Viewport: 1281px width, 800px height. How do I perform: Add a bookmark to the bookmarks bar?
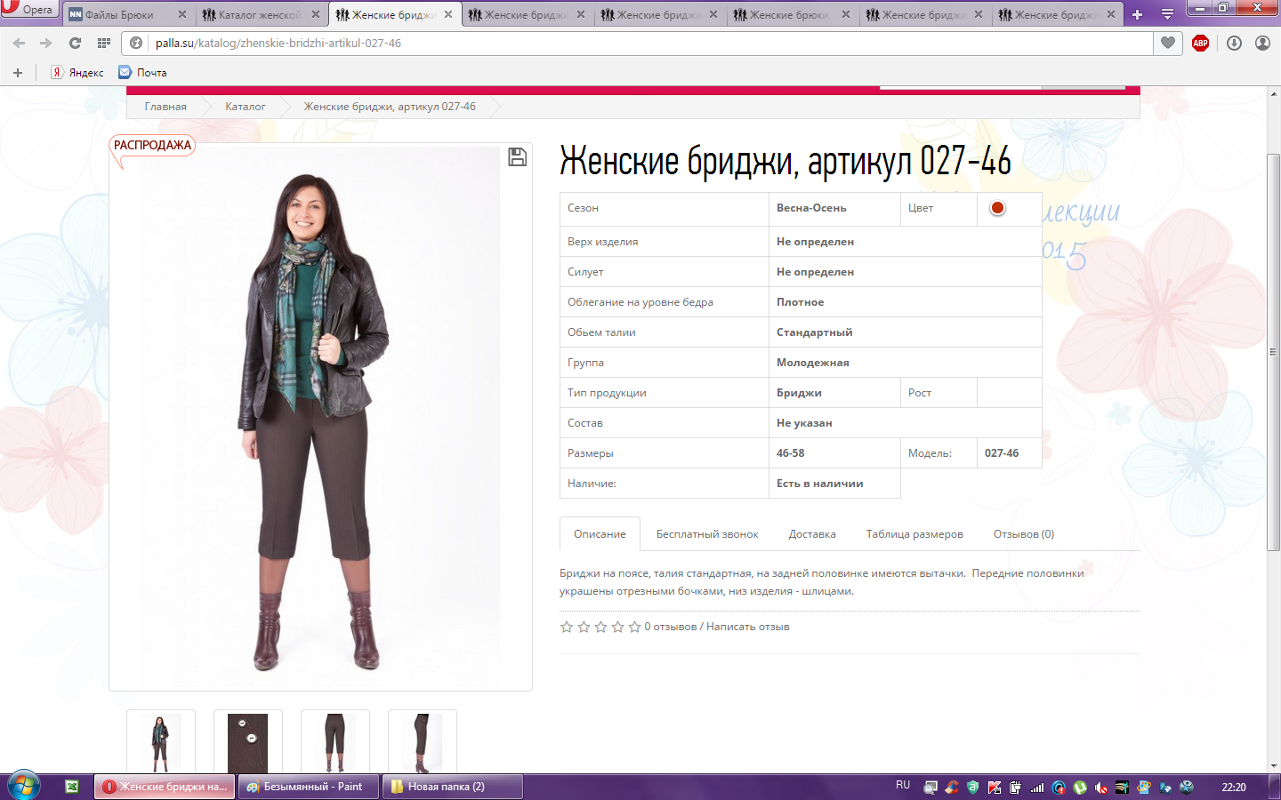(x=18, y=73)
